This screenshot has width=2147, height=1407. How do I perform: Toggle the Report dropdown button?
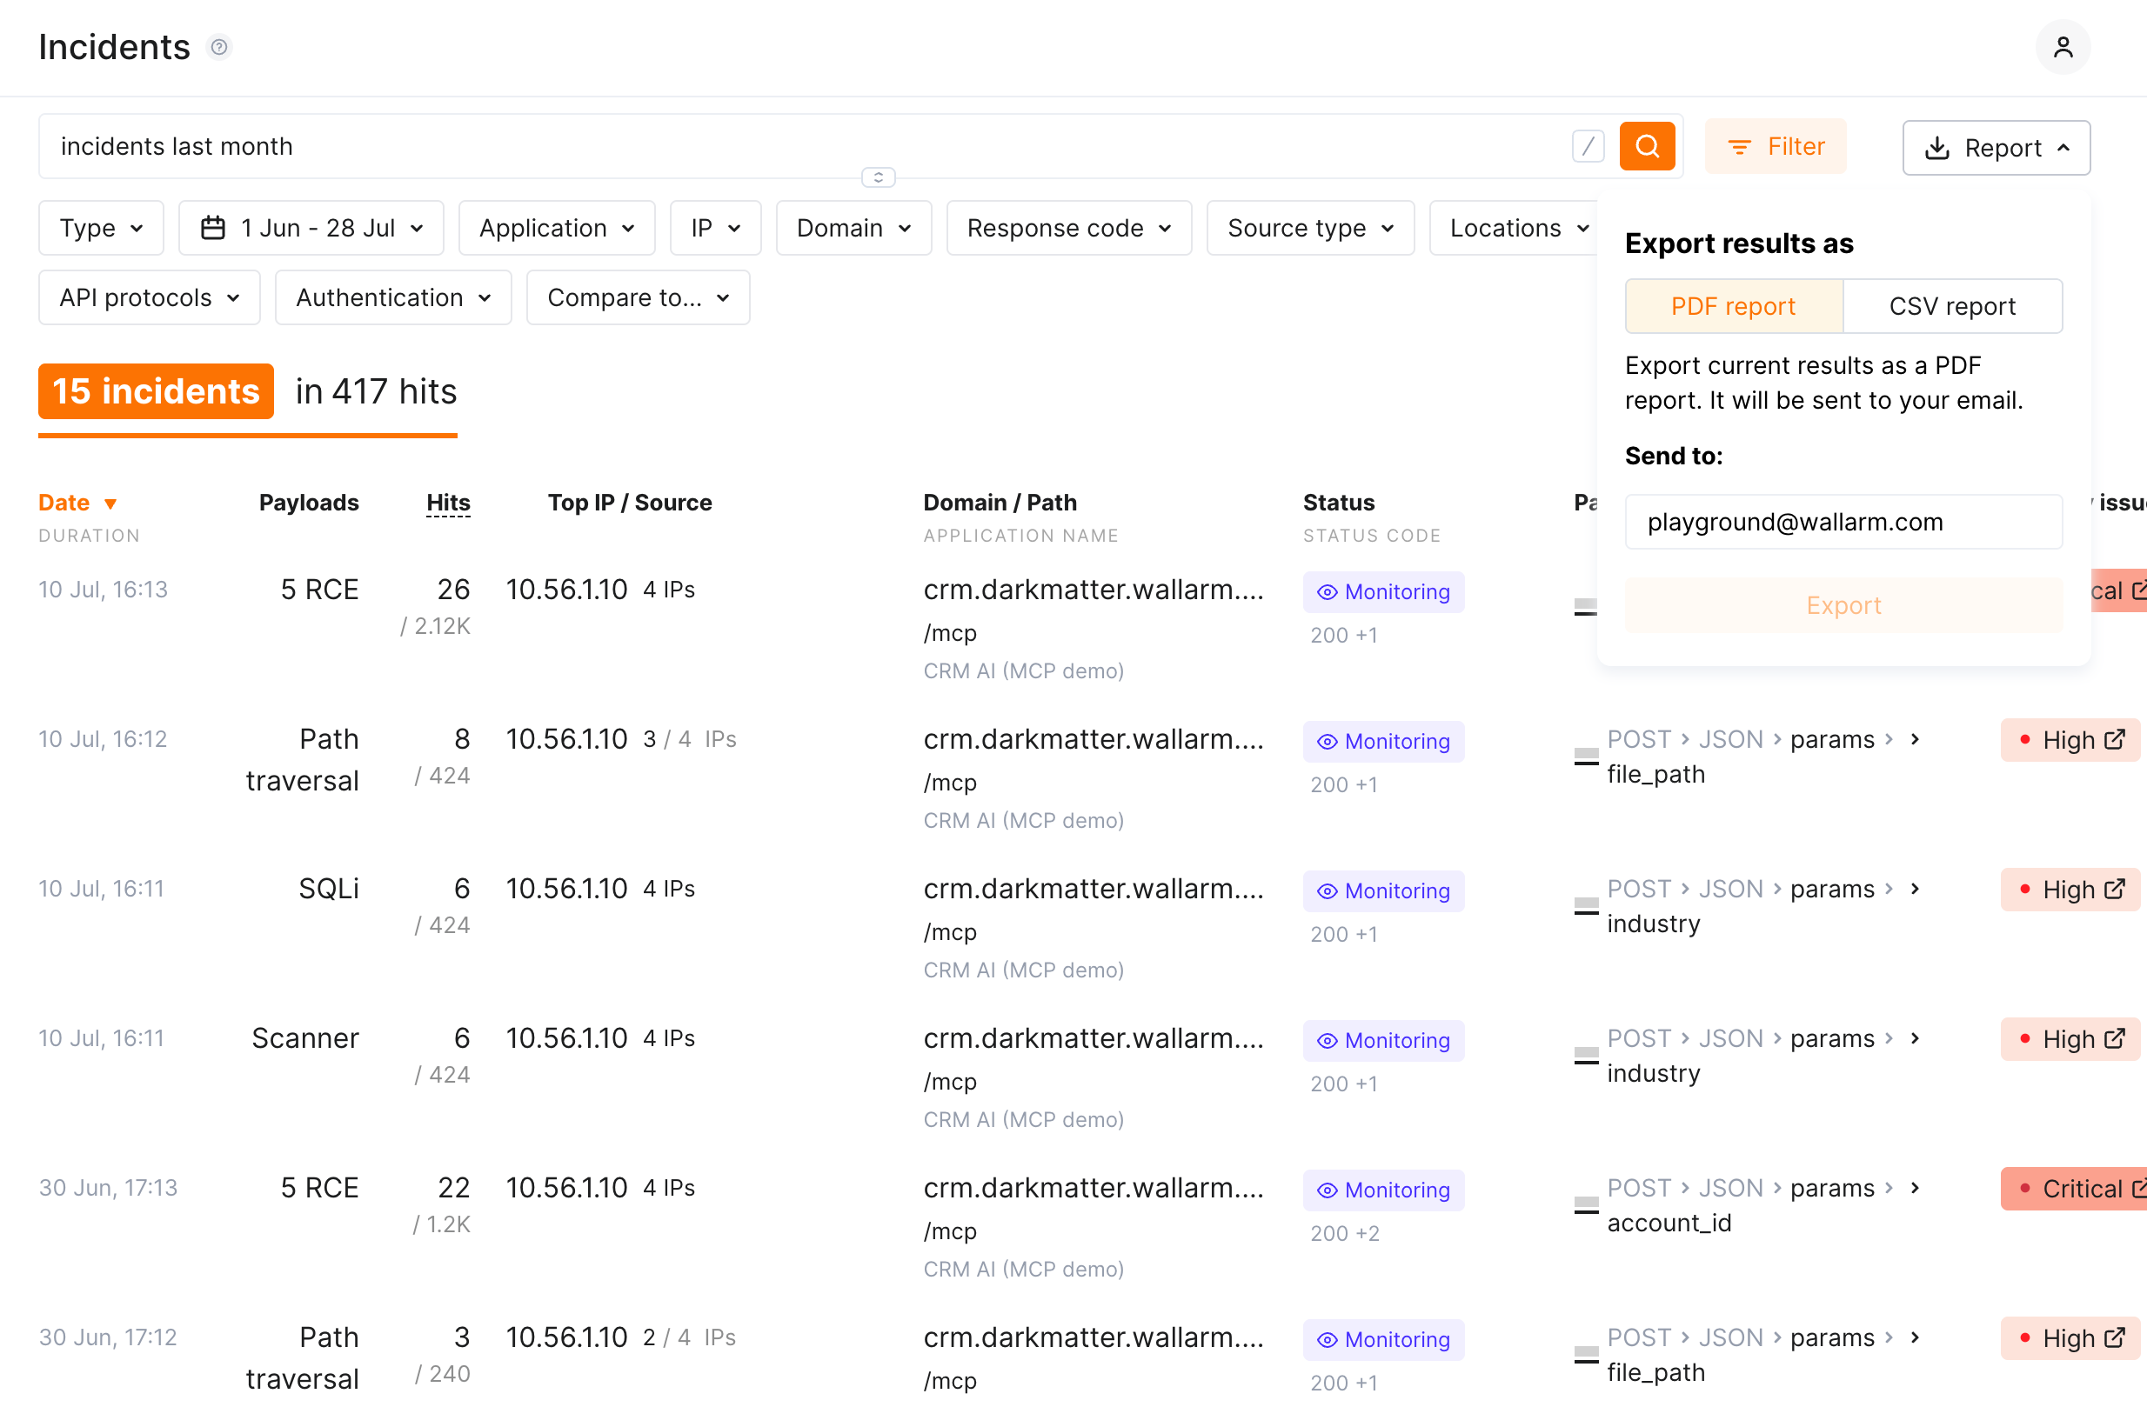[x=1996, y=148]
